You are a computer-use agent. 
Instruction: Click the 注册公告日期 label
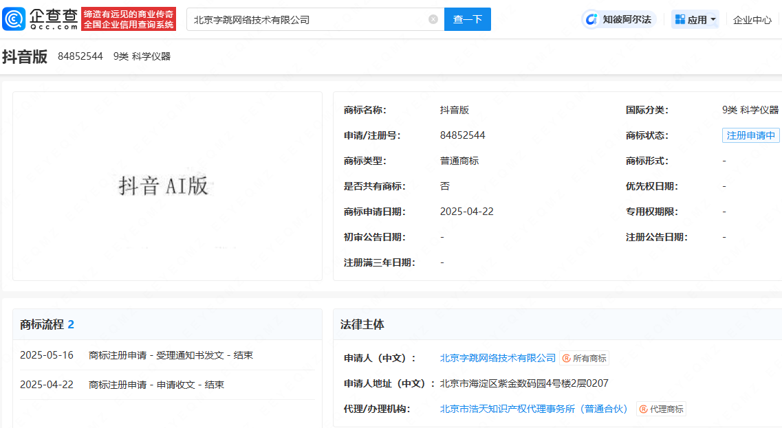657,237
